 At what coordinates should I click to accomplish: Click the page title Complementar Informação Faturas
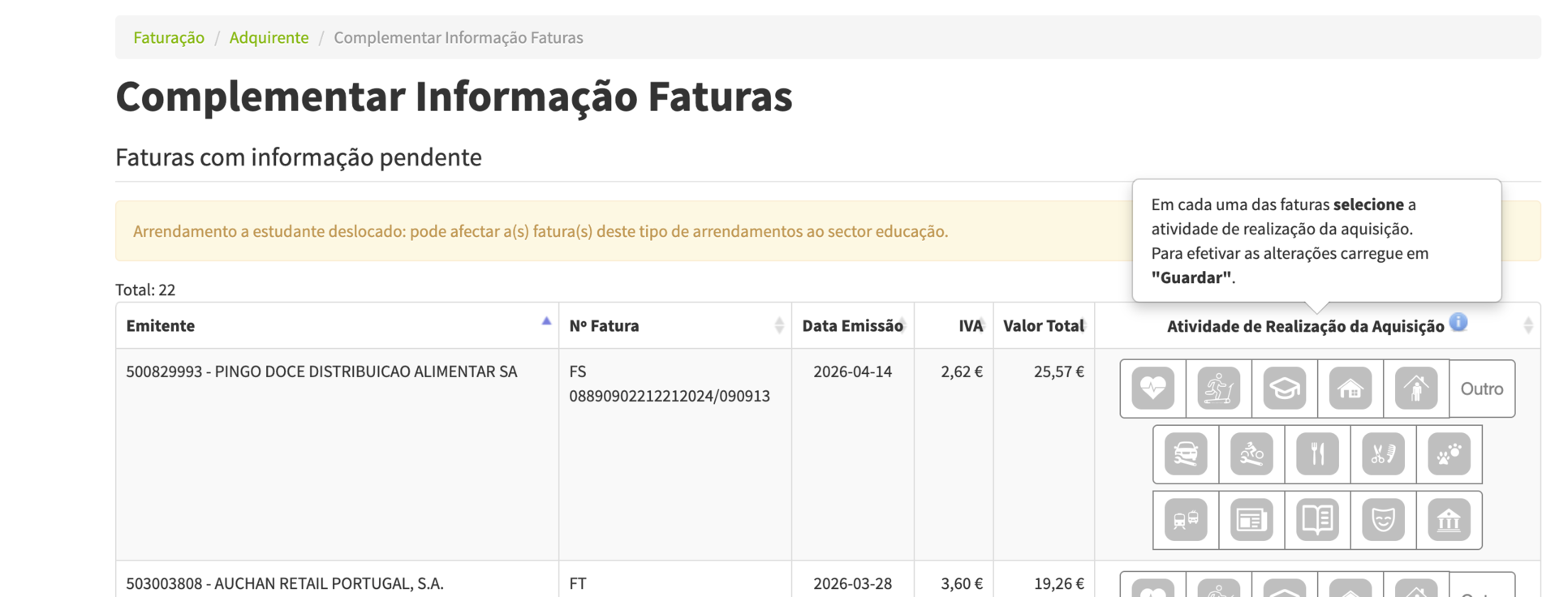454,97
